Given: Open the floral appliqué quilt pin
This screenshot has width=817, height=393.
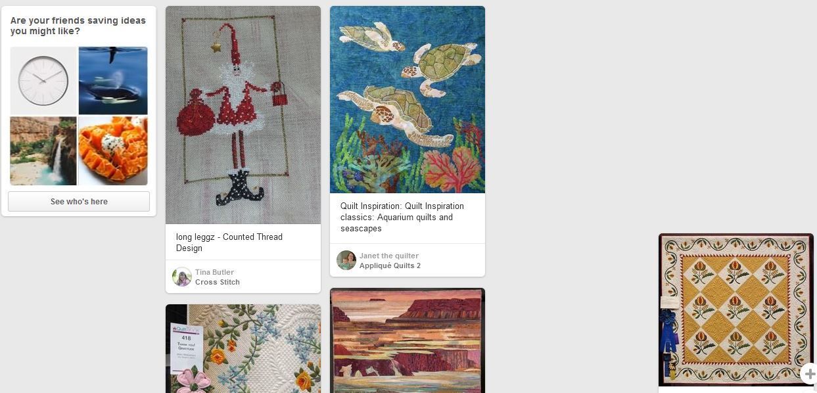Looking at the screenshot, I should point(243,348).
